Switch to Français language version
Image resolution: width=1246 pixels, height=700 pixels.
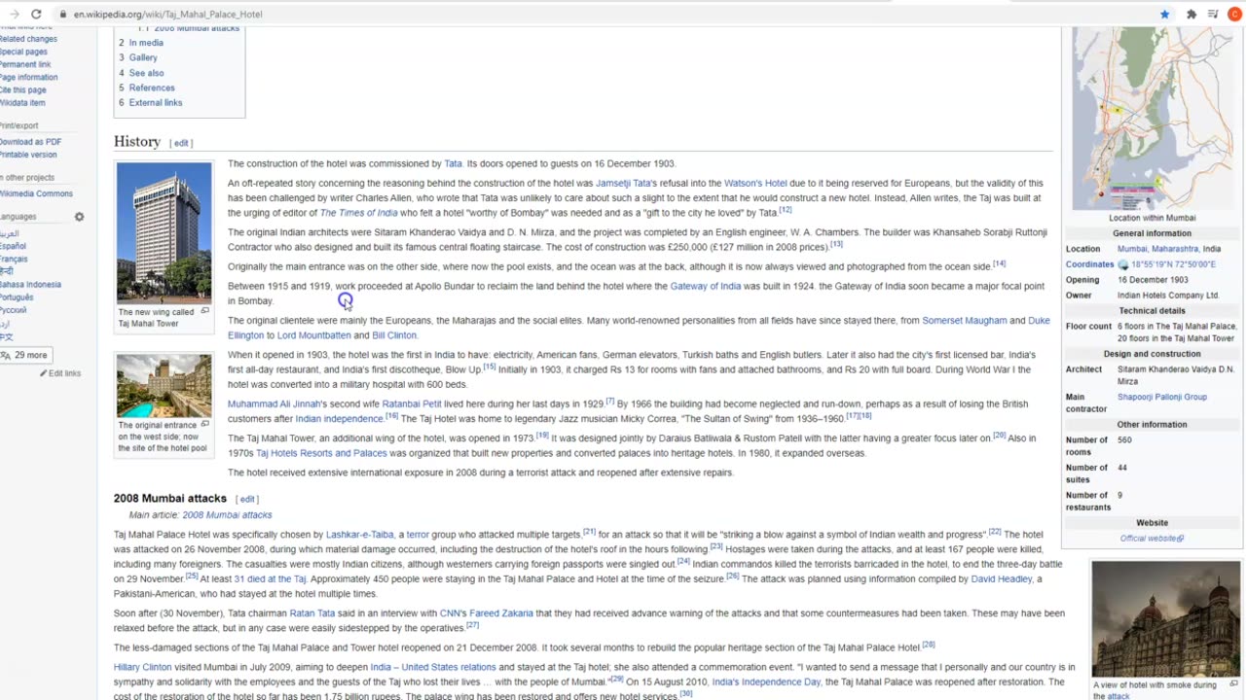tap(14, 260)
